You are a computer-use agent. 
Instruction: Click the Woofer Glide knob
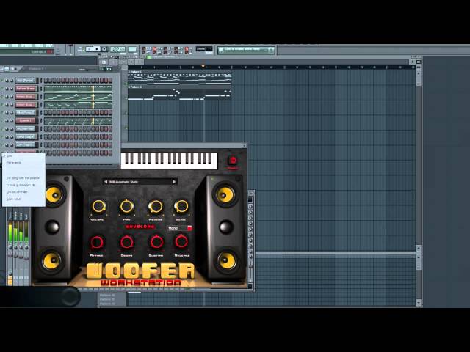pyautogui.click(x=181, y=207)
